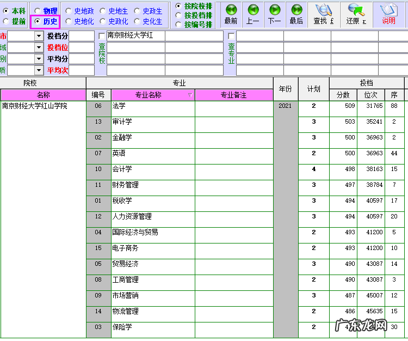
Task: Open the 查找 search tool
Action: click(324, 15)
